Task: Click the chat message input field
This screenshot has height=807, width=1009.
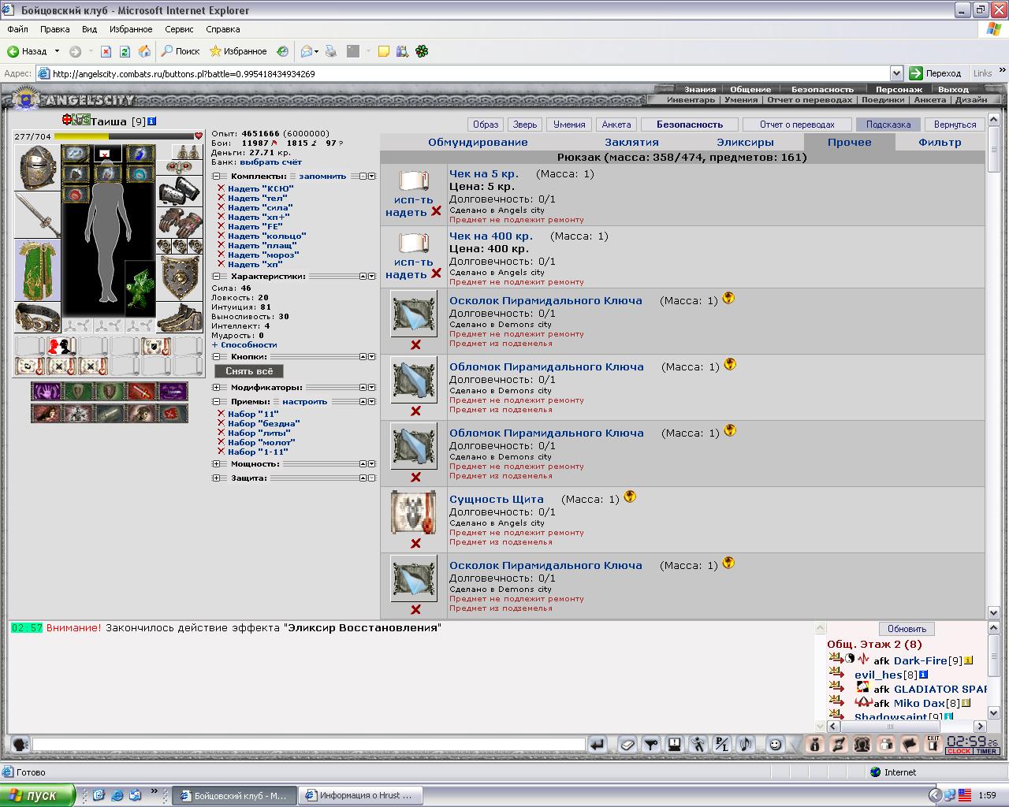Action: pos(308,744)
